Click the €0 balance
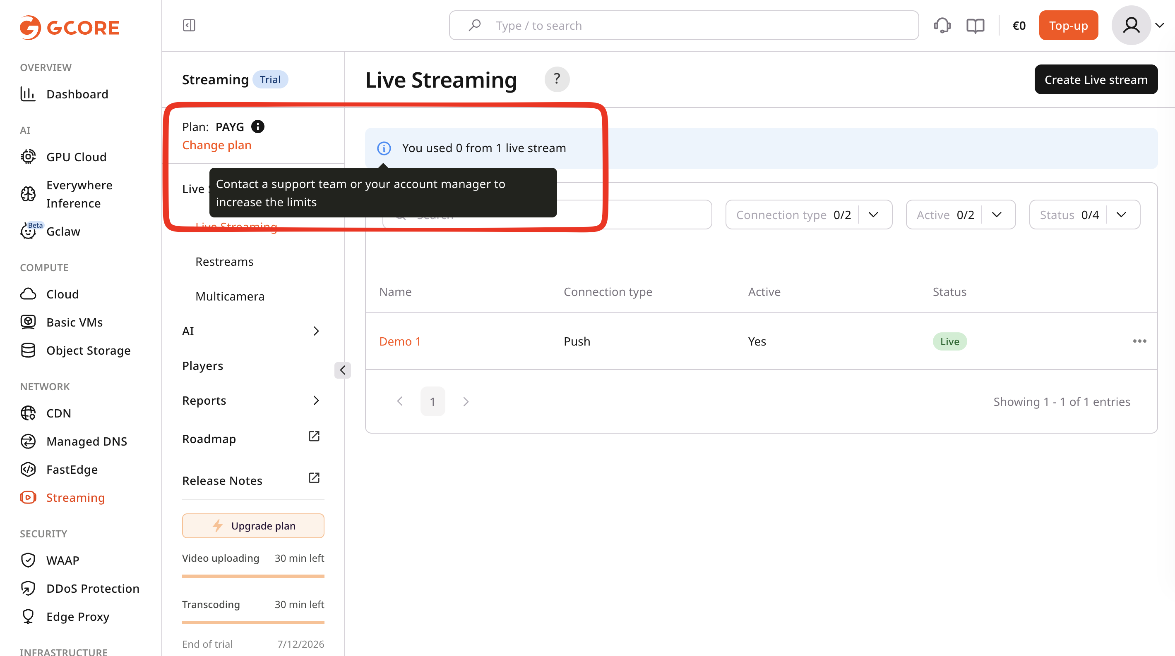This screenshot has width=1175, height=656. coord(1019,26)
